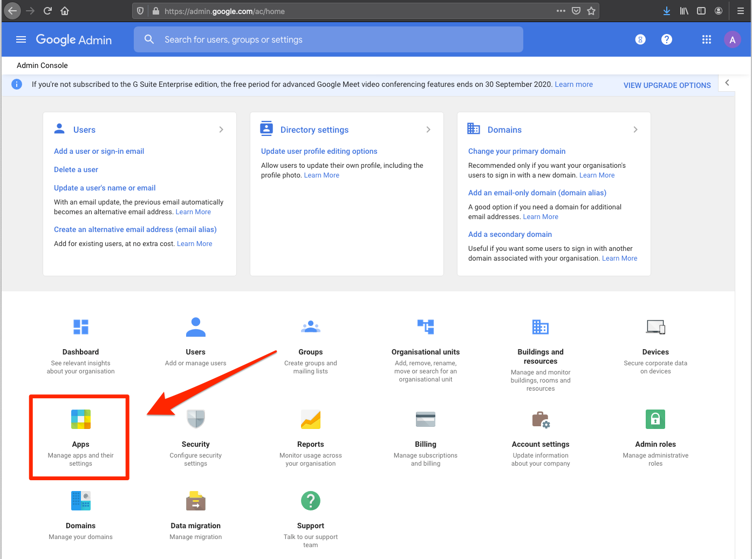Open page actions three-dot menu in address bar
The height and width of the screenshot is (559, 752).
pos(561,11)
